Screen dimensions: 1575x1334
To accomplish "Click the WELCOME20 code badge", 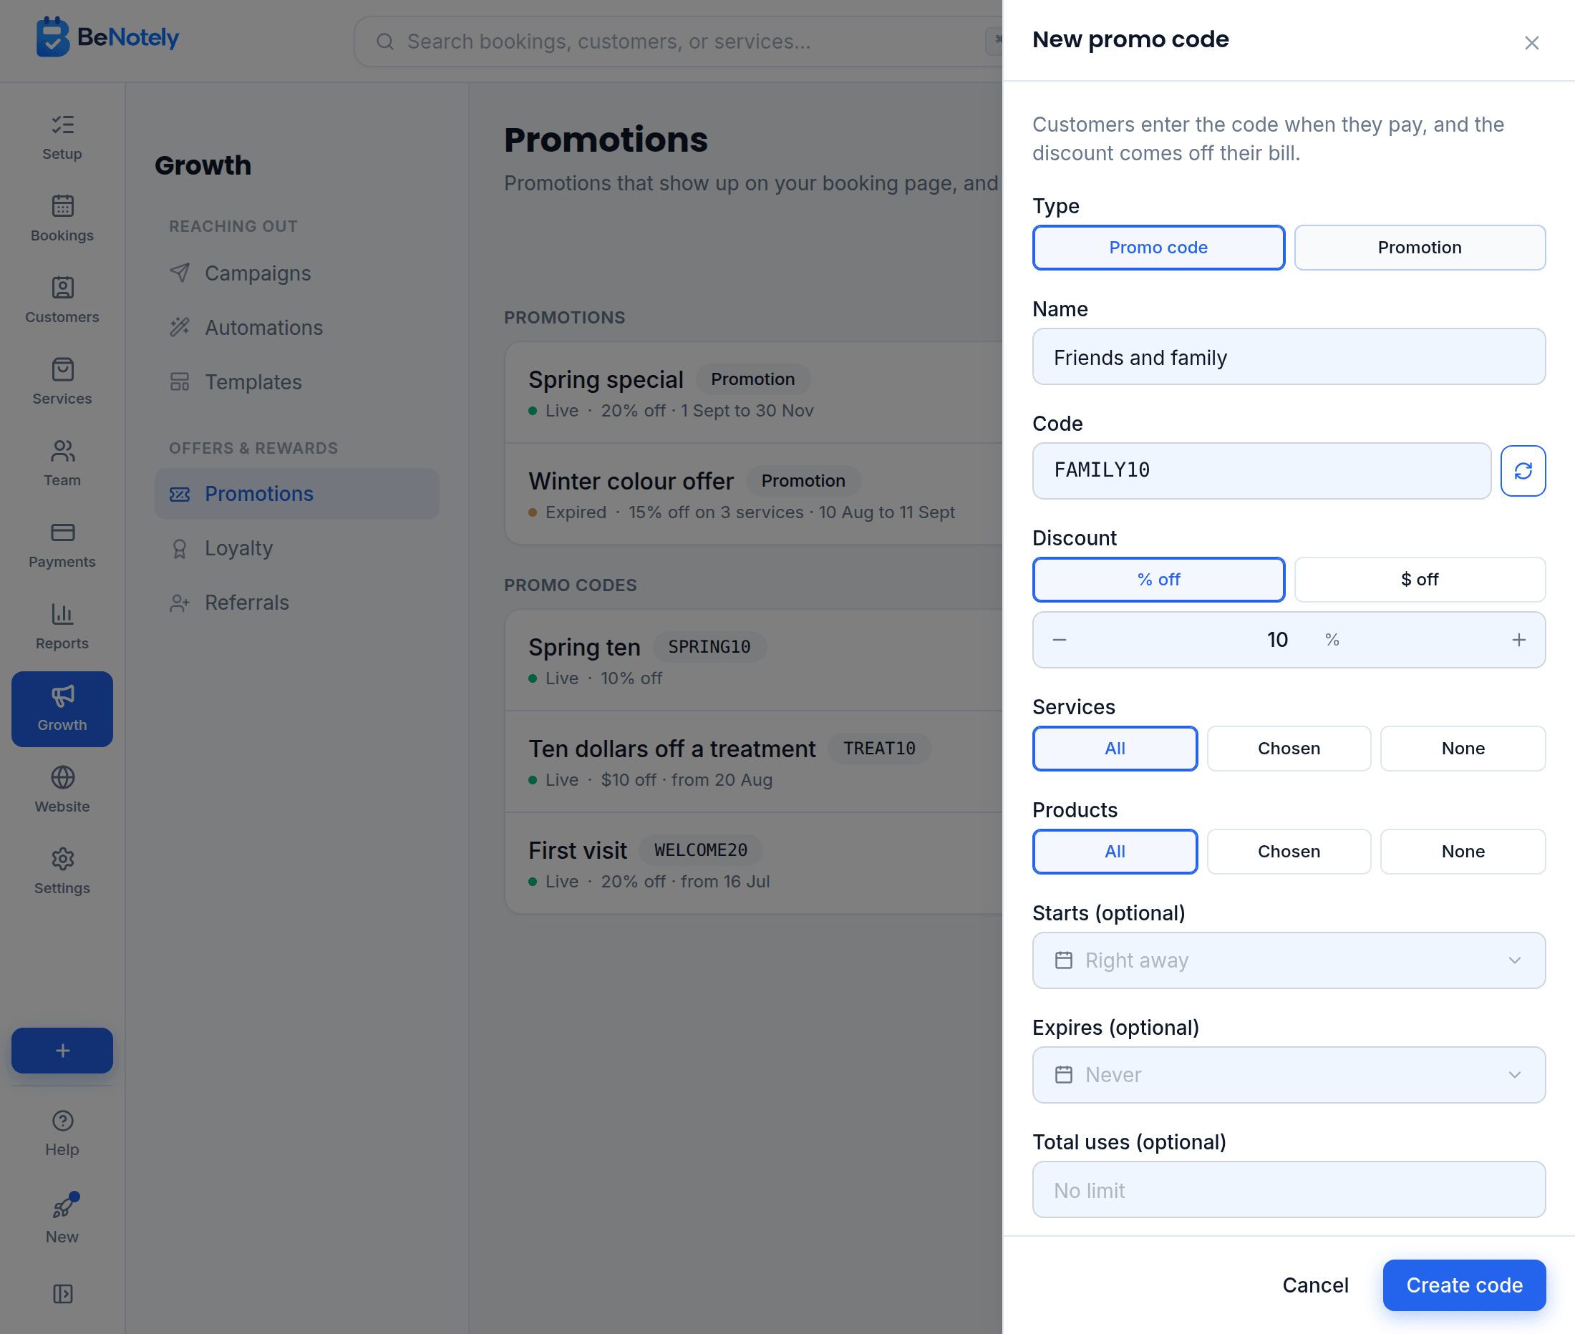I will pyautogui.click(x=700, y=850).
